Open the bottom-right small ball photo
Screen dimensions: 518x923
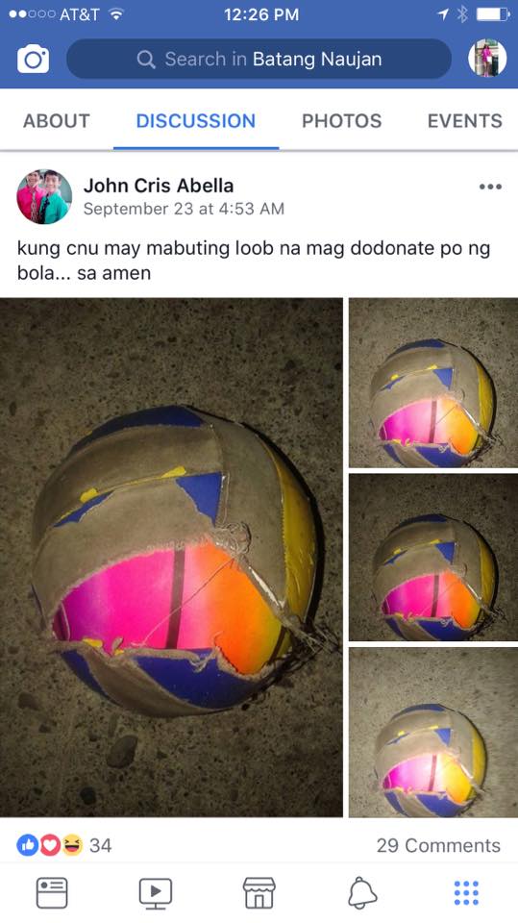point(433,733)
